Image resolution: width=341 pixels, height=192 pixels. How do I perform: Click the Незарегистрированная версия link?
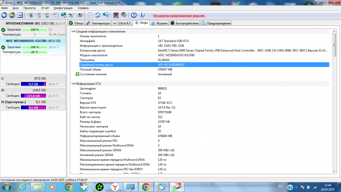179,15
